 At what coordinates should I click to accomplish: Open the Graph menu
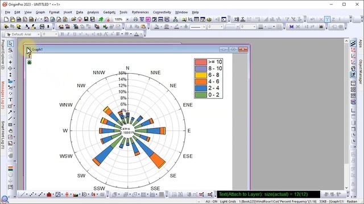point(40,12)
